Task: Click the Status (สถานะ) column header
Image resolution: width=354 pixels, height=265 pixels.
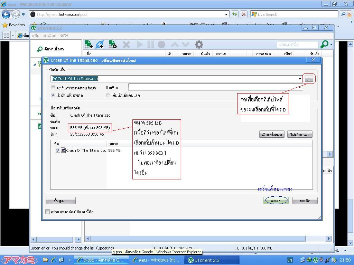Action: pos(230,53)
